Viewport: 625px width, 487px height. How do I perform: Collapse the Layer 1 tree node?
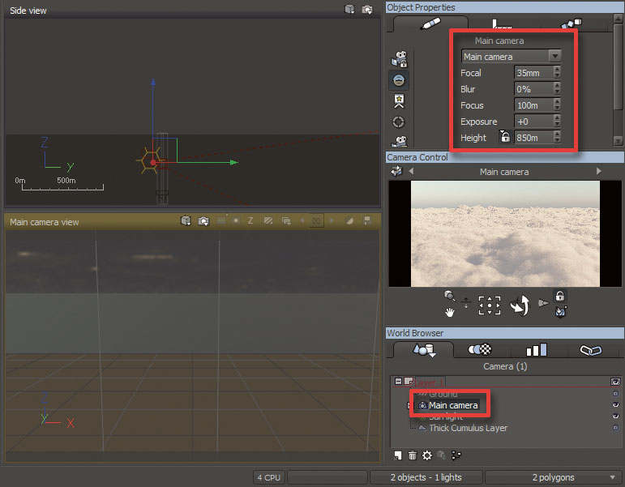pos(398,382)
